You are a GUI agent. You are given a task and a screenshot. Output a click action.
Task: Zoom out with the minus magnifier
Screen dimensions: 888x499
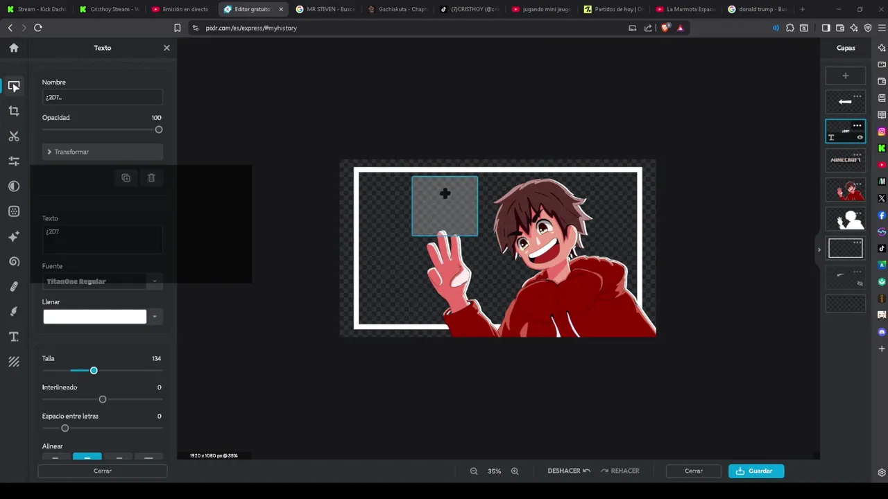pyautogui.click(x=474, y=471)
